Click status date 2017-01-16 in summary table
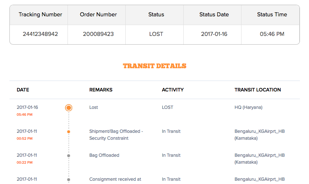 click(214, 34)
